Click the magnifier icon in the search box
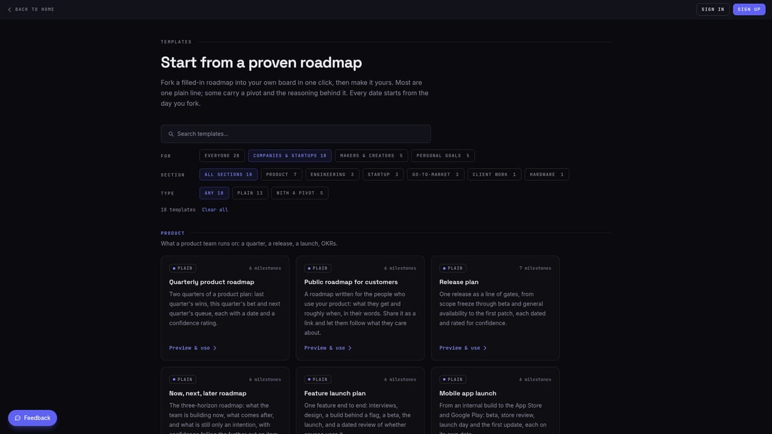The image size is (772, 434). (x=171, y=134)
